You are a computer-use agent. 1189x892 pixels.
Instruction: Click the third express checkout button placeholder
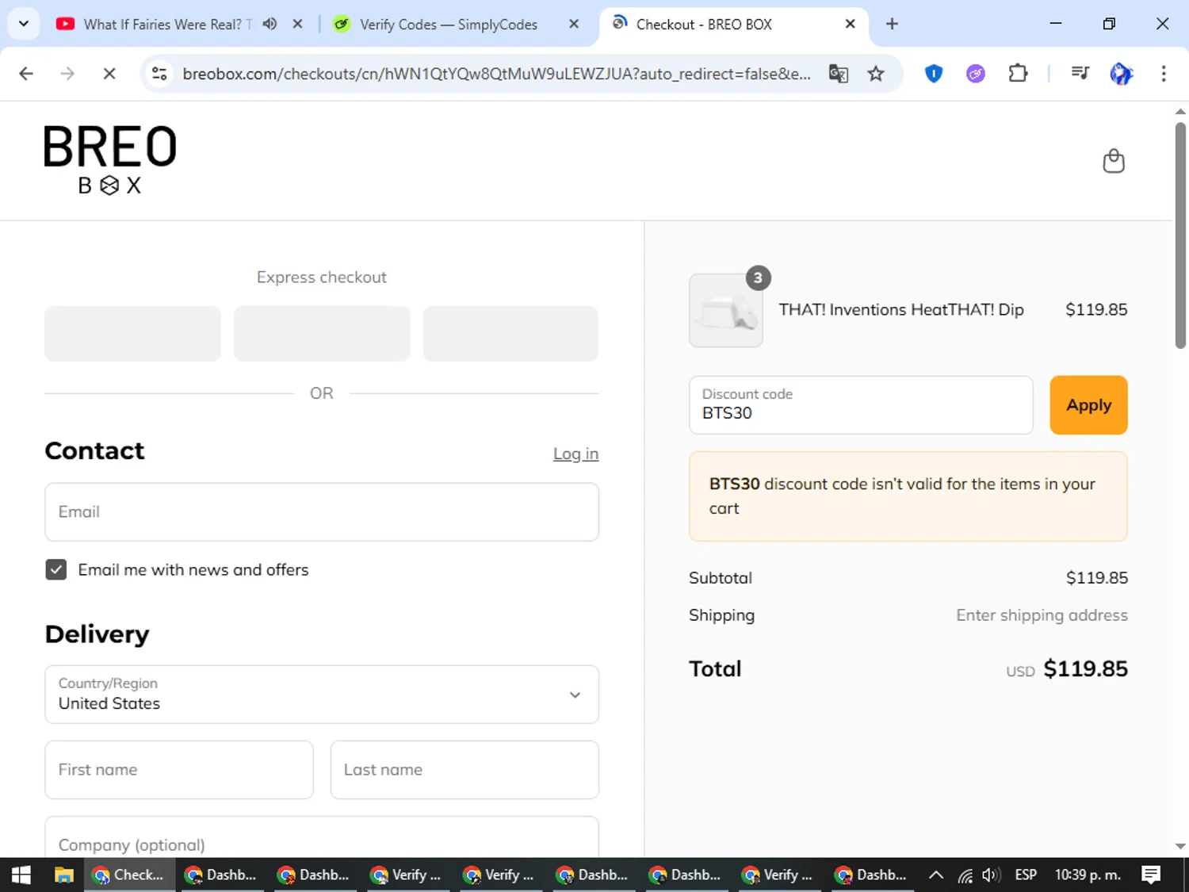510,334
